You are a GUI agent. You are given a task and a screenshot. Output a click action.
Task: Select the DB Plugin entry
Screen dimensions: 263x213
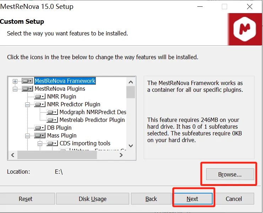pos(59,128)
